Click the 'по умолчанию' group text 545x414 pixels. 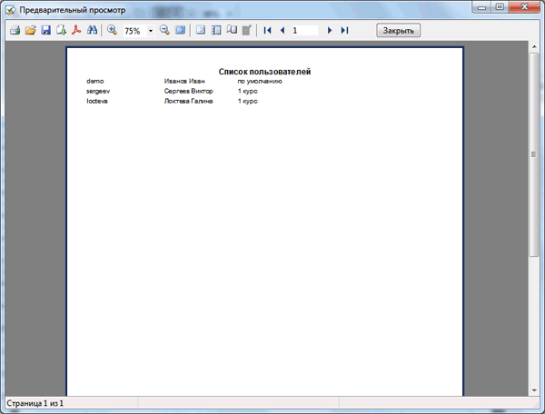[260, 81]
